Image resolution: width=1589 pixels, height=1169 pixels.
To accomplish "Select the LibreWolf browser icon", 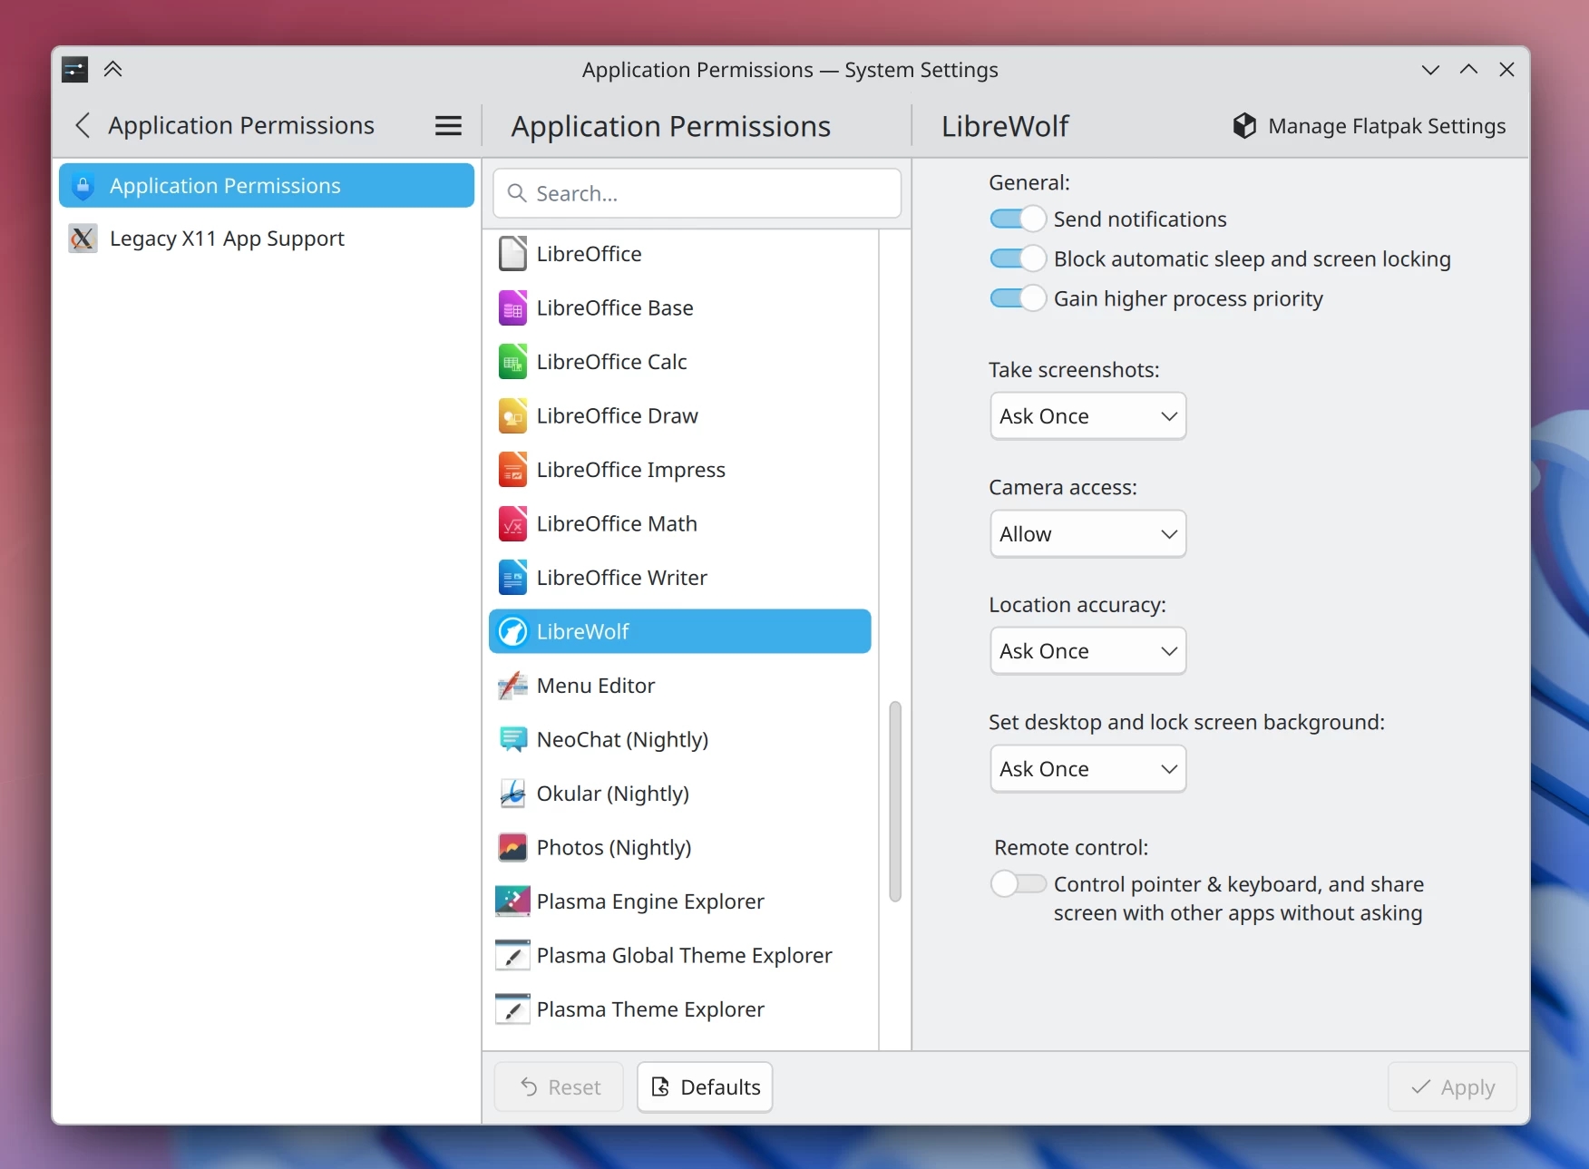I will [x=512, y=632].
